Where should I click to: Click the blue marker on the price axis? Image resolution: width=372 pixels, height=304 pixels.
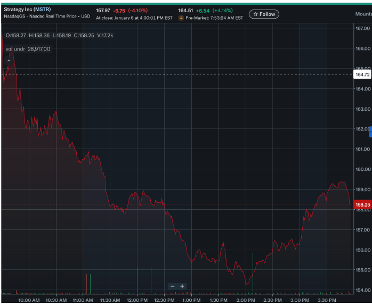point(370,132)
